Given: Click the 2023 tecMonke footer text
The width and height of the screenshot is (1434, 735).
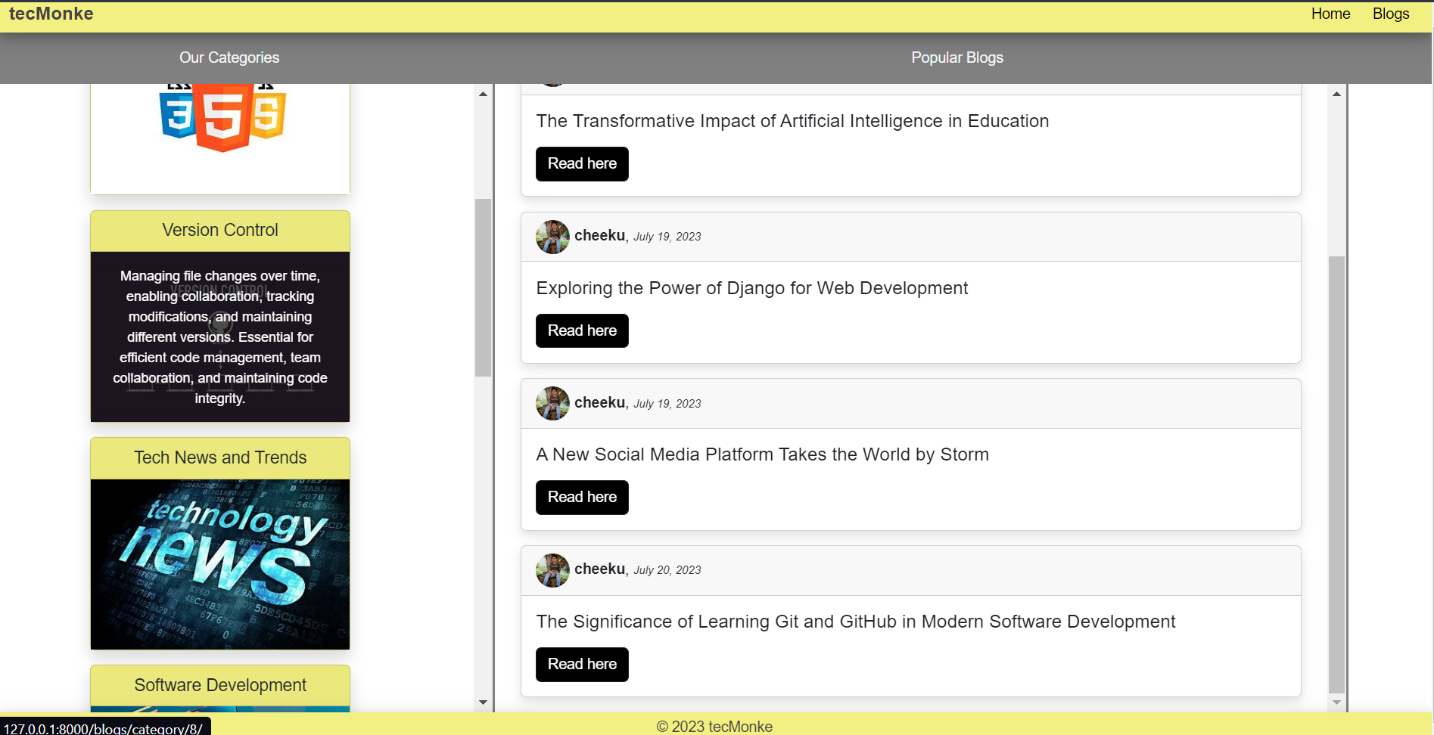Looking at the screenshot, I should pyautogui.click(x=714, y=726).
